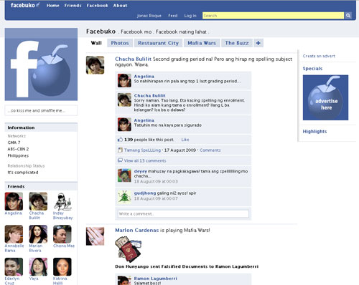Open Ederlyn Cruz's friend photo
This screenshot has height=285, width=359.
pyautogui.click(x=14, y=266)
